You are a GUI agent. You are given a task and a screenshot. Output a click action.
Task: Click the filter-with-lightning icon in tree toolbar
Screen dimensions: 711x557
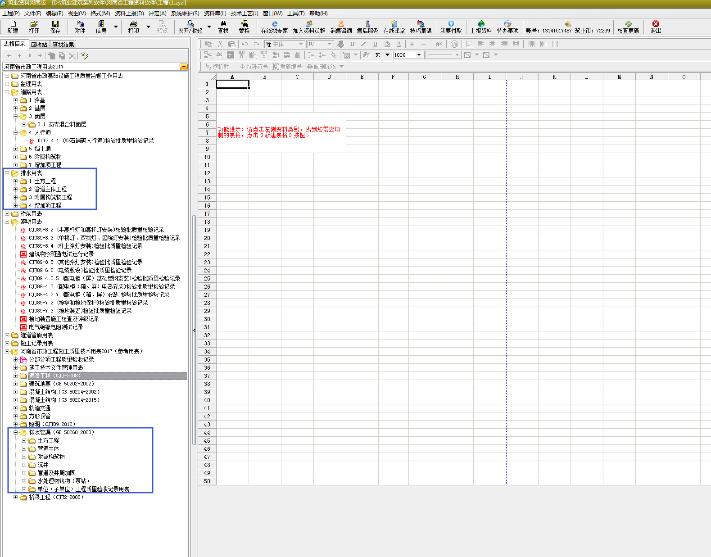pos(84,55)
